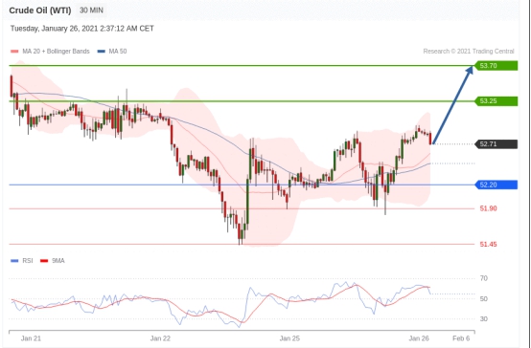Click the RSI 30 level label
This screenshot has height=348, width=531.
tap(484, 319)
